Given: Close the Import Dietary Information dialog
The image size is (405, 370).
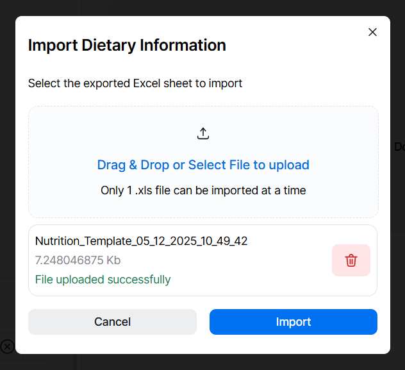Looking at the screenshot, I should (x=372, y=32).
